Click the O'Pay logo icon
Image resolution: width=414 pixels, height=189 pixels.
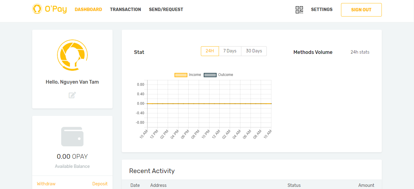[37, 9]
